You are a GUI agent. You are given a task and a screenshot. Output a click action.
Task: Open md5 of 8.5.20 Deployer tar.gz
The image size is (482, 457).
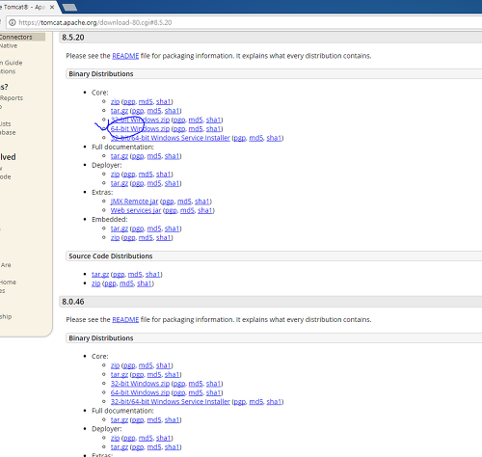(x=154, y=183)
